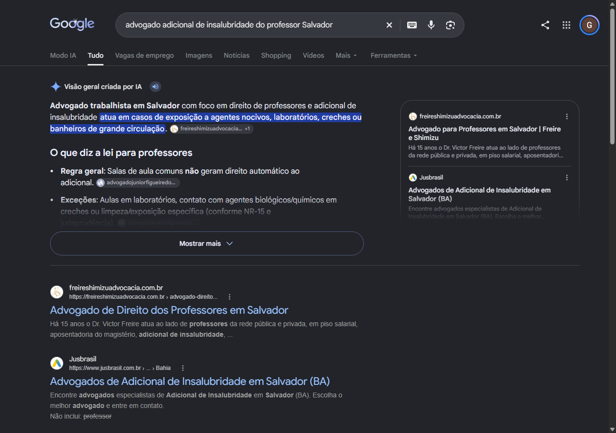Click the Jusbrasil site name in second result
The image size is (616, 433).
pyautogui.click(x=83, y=359)
